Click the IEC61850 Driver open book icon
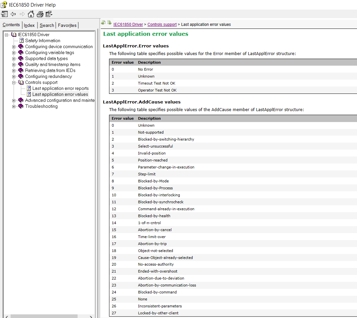 pos(14,34)
